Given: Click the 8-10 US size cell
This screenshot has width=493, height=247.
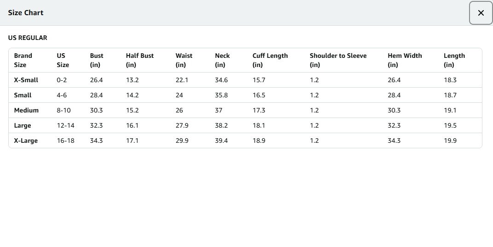Looking at the screenshot, I should pos(64,110).
